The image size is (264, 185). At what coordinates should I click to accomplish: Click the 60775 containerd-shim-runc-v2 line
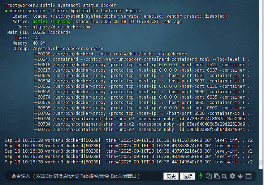click(143, 130)
